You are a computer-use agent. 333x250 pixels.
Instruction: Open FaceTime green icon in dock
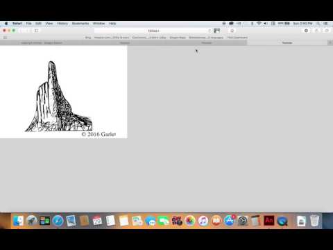[x=164, y=221]
